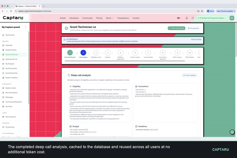The width and height of the screenshot is (237, 158).
Task: Click the Messages sidebar icon
Action: [3, 97]
